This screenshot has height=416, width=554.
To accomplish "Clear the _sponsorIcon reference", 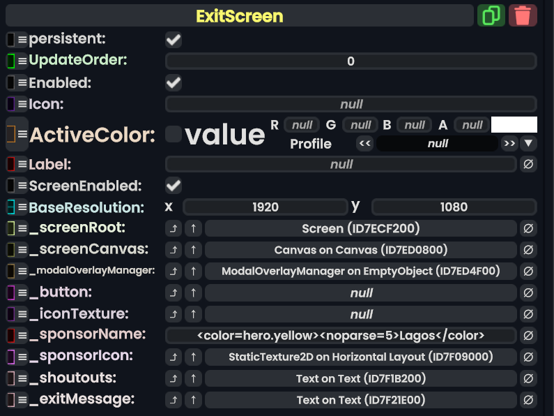I will coord(528,357).
